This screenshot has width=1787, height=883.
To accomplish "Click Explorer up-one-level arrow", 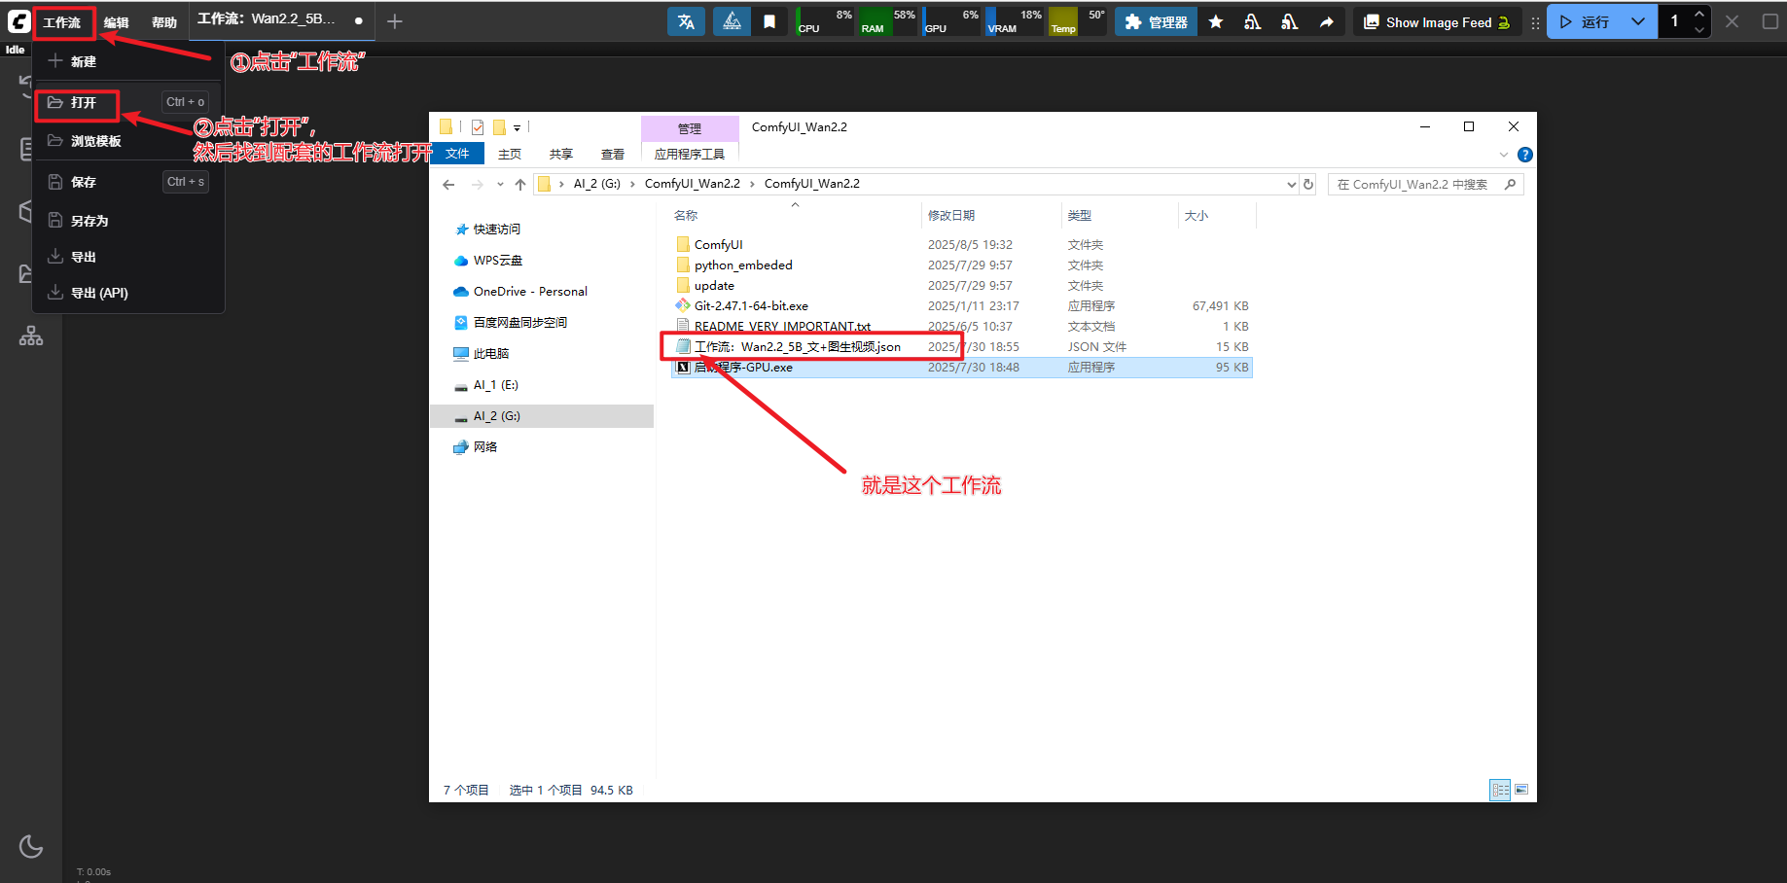I will [520, 184].
